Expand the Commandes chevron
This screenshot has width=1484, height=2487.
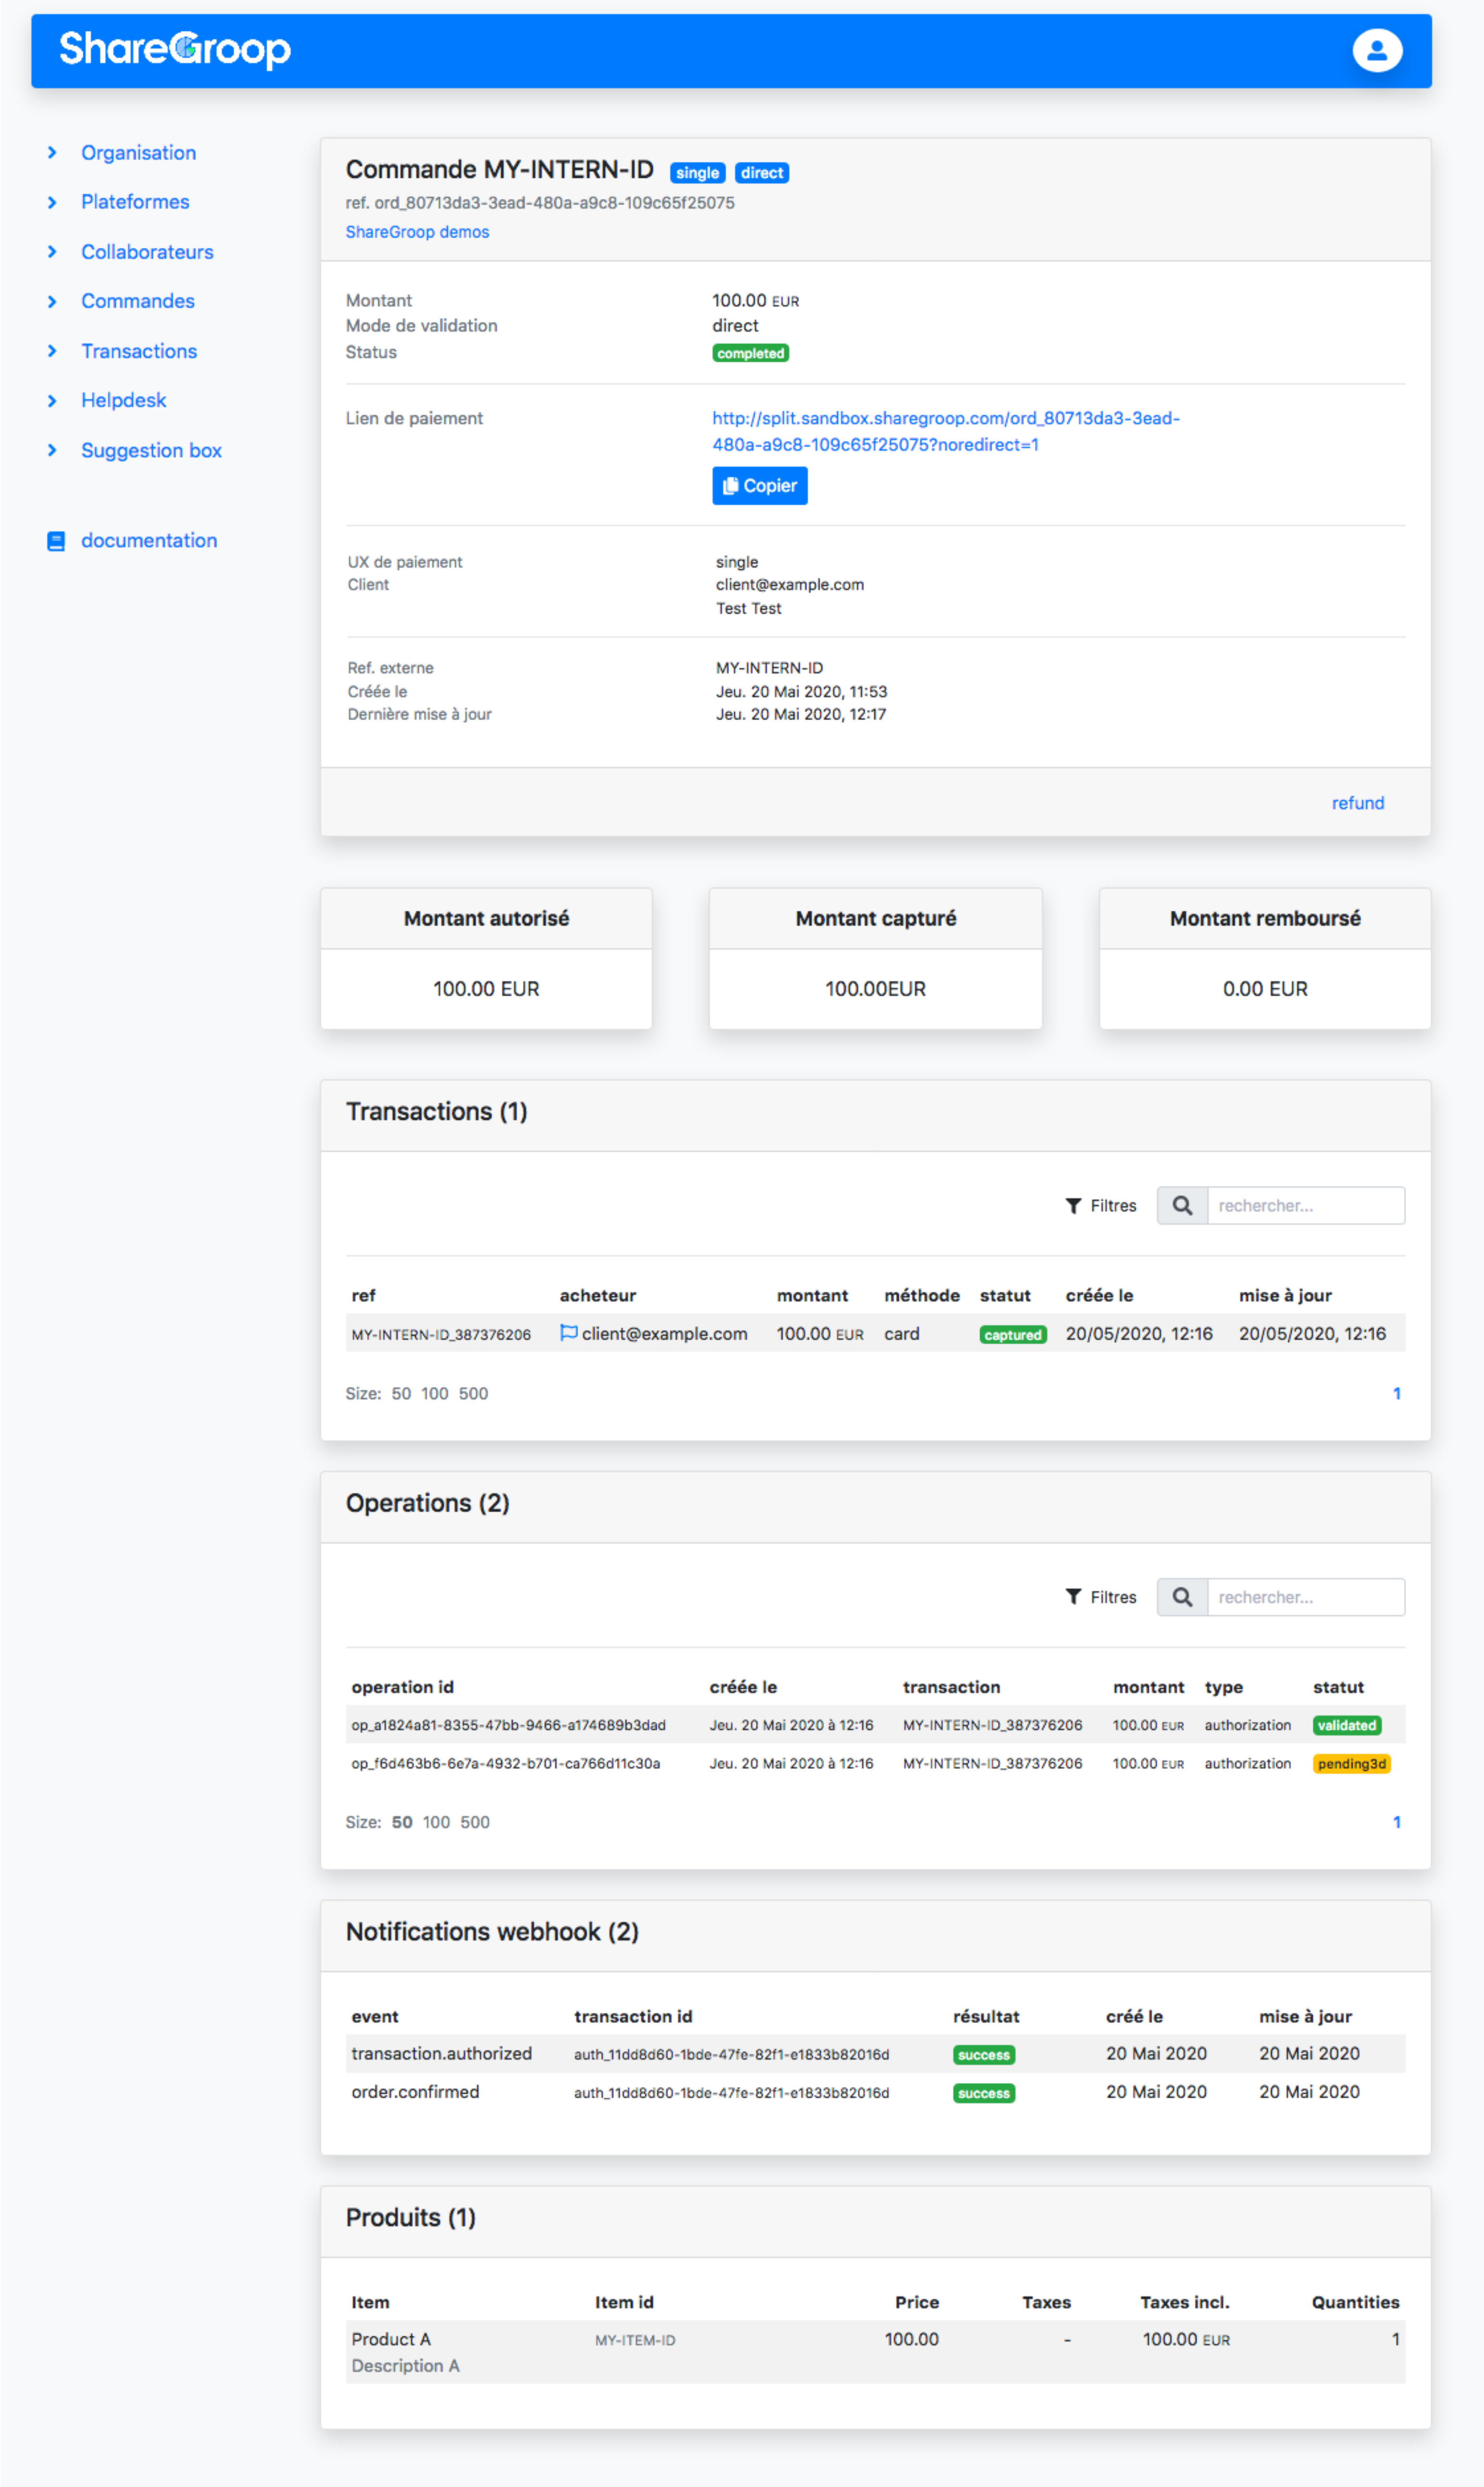[x=52, y=301]
